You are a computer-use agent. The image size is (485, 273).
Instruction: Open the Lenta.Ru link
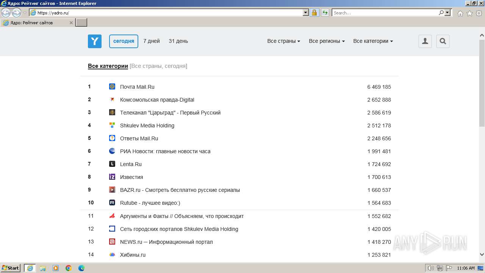click(x=131, y=164)
